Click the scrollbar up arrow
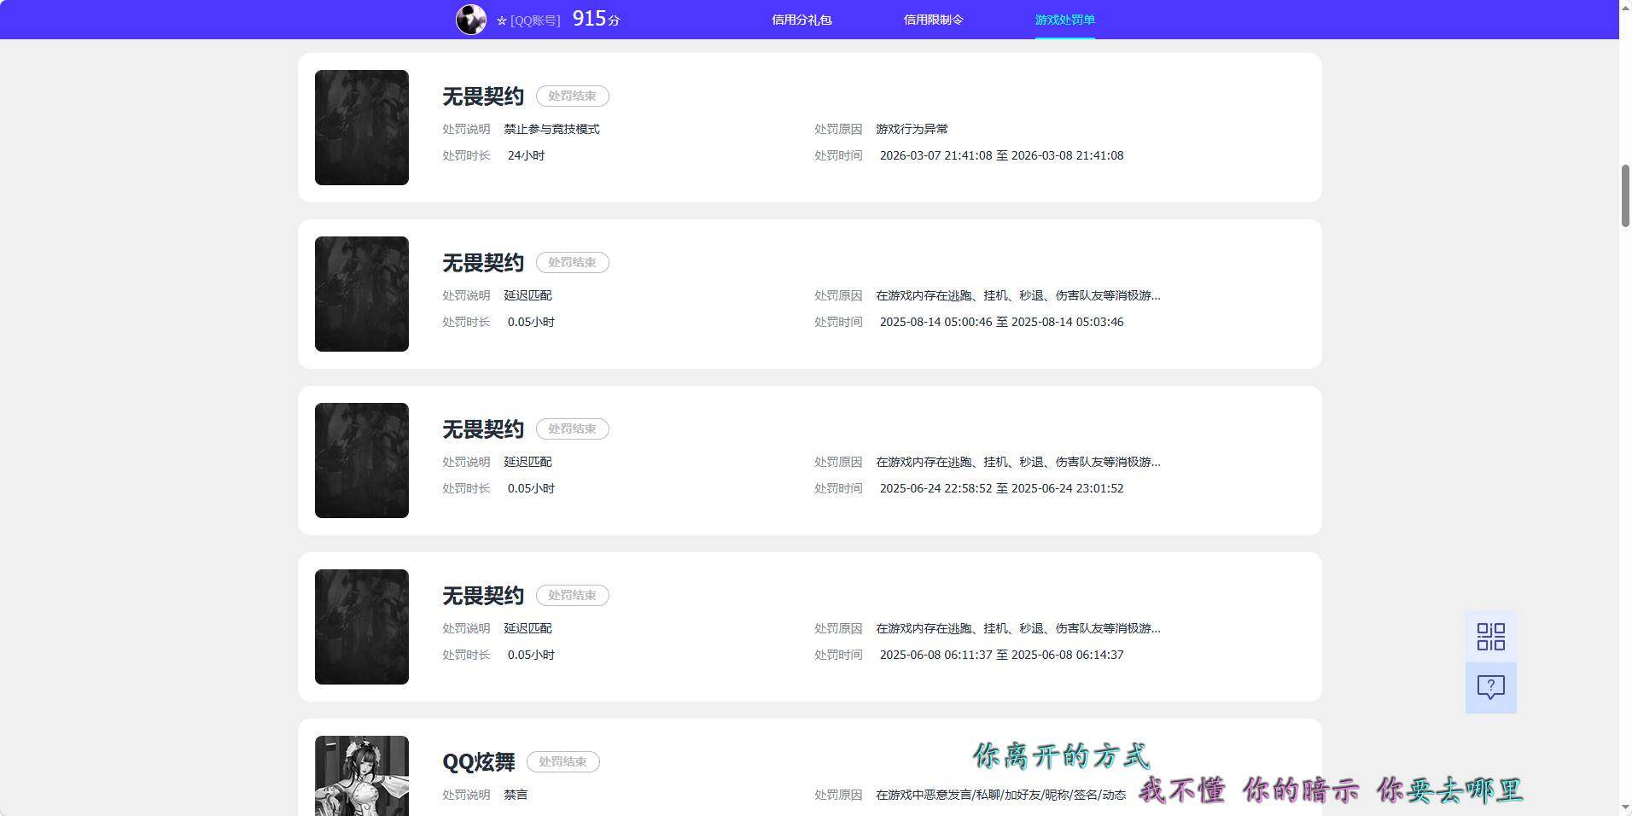This screenshot has width=1632, height=816. [x=1625, y=6]
